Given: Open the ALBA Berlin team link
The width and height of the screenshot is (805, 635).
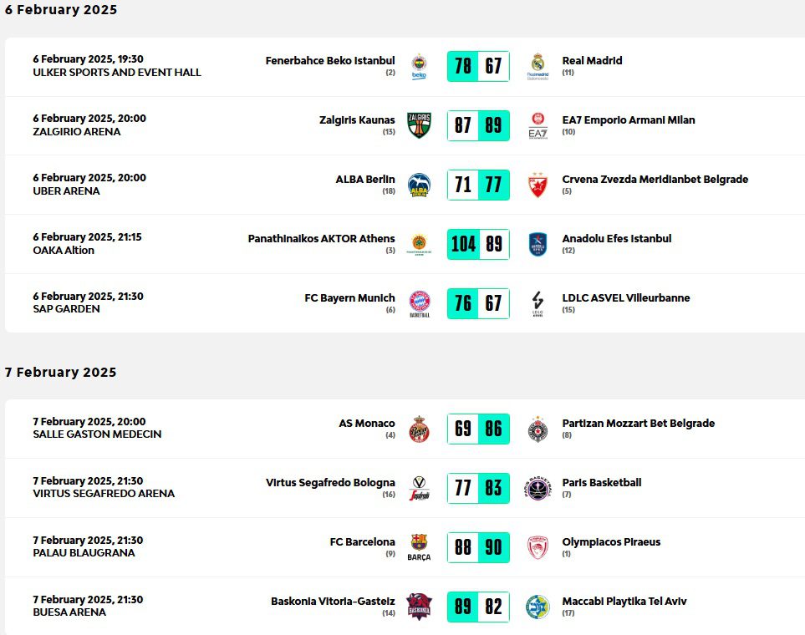Looking at the screenshot, I should 365,180.
